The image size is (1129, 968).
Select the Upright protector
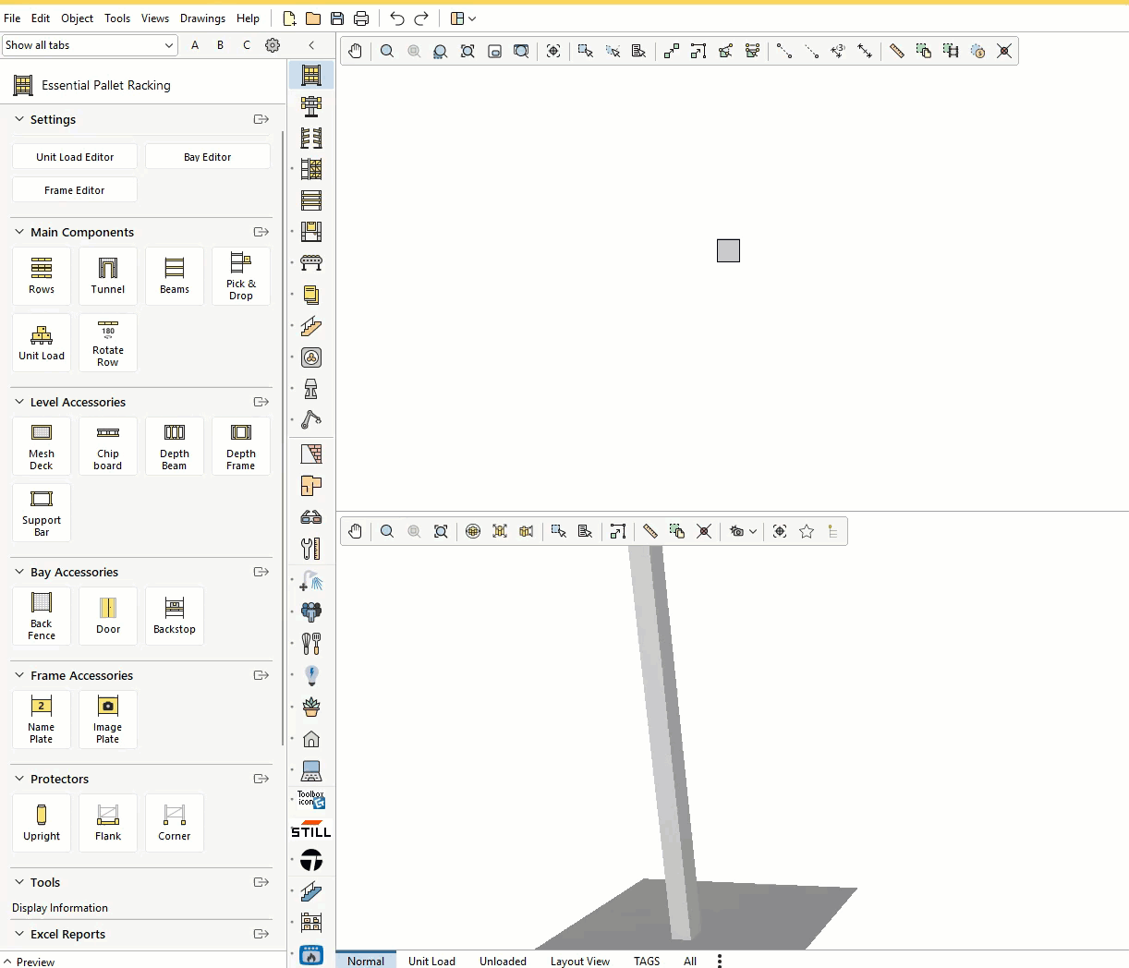point(42,823)
